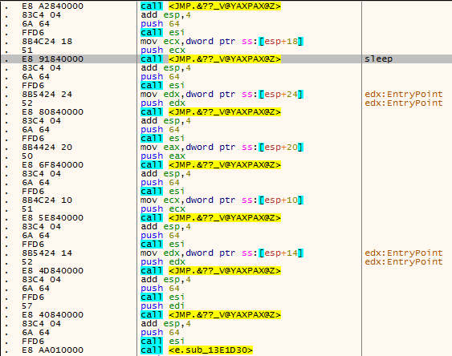This screenshot has width=452, height=356.
Task: Select the bytes E8 AA010000
Action: coord(52,350)
